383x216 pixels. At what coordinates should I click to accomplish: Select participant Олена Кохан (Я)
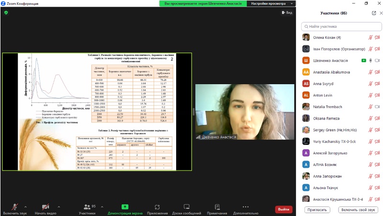[341, 37]
